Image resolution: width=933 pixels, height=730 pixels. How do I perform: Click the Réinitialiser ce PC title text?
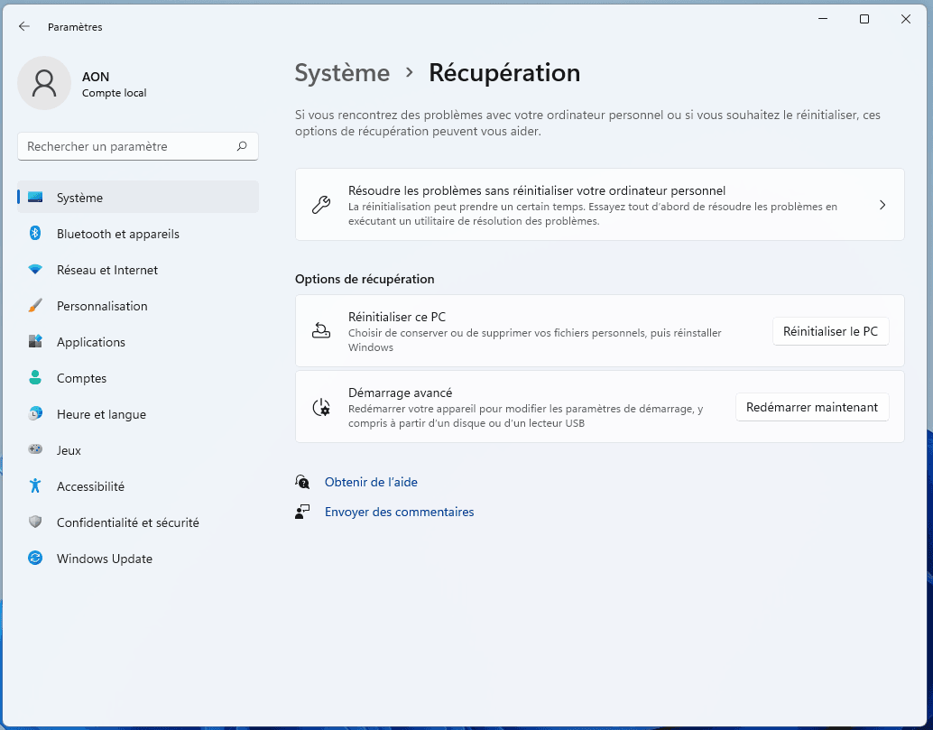(x=397, y=317)
